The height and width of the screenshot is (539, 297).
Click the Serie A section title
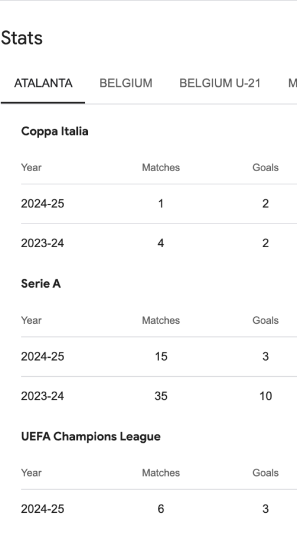pos(40,283)
